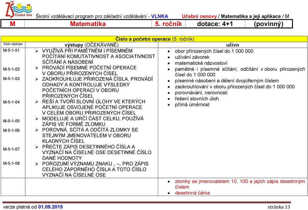The height and width of the screenshot is (210, 308).
Task: Click 'ODHADY A KONTROLUJE VÝSLEDKY' line
Action: [x=86, y=85]
